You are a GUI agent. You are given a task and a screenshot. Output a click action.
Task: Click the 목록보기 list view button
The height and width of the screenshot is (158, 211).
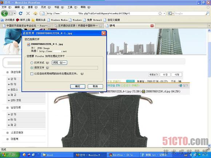(x=154, y=74)
